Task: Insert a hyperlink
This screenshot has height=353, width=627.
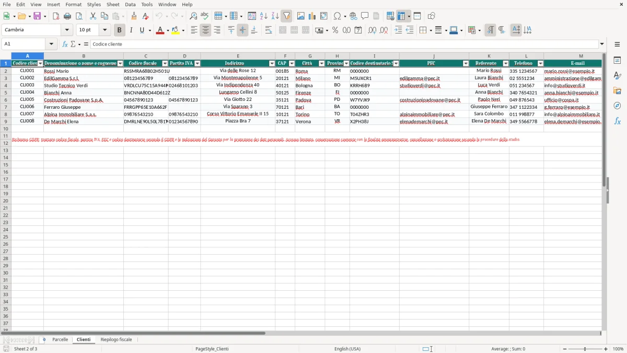Action: 353,16
